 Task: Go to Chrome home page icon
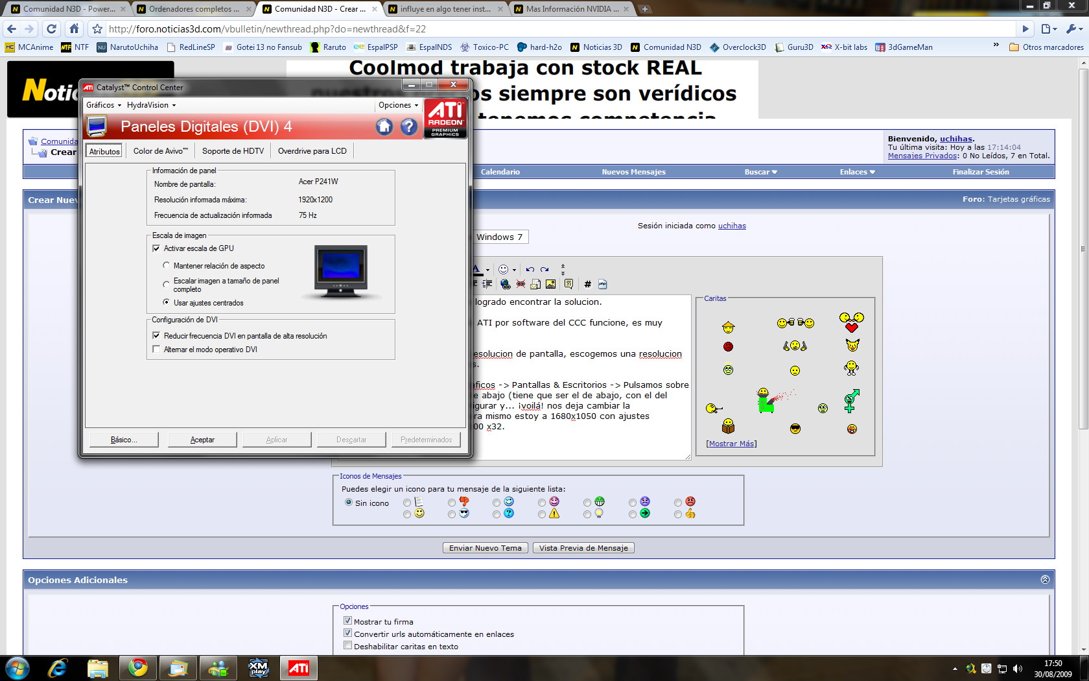click(74, 29)
